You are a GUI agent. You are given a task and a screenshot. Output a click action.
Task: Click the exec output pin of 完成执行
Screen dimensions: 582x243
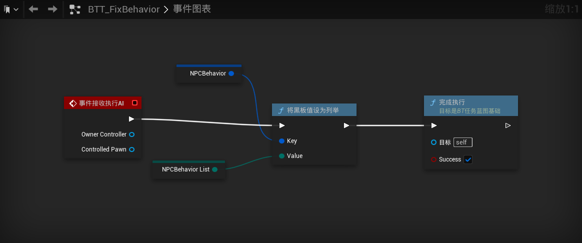[508, 125]
